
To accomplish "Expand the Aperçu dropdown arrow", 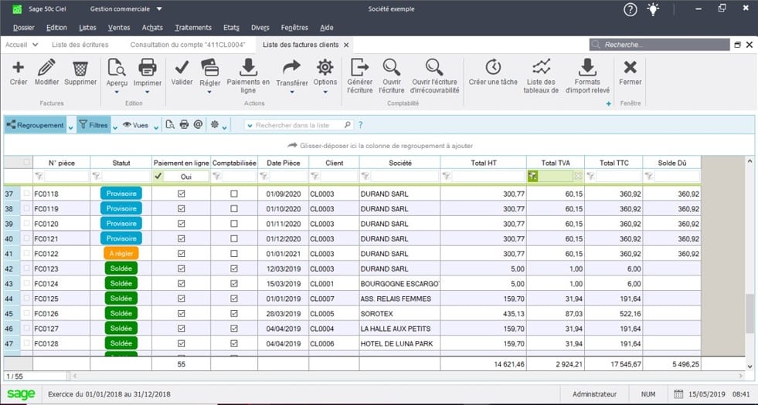I will point(117,93).
